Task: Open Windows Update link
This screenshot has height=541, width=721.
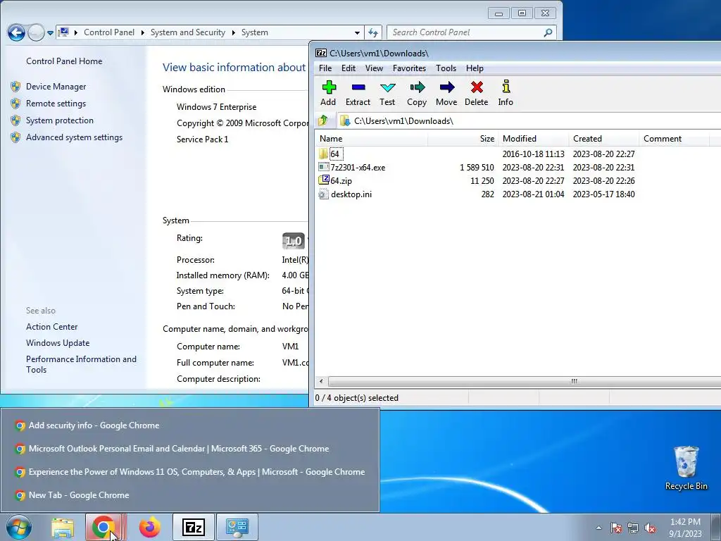Action: pyautogui.click(x=58, y=343)
